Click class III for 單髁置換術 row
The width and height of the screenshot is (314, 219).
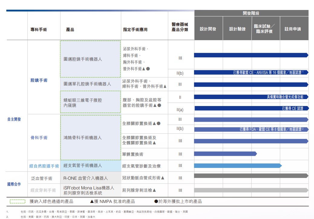click(180, 154)
